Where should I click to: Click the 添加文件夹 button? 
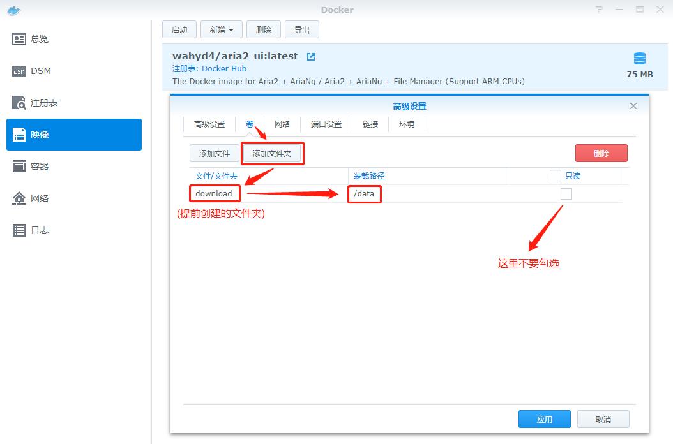(x=271, y=154)
